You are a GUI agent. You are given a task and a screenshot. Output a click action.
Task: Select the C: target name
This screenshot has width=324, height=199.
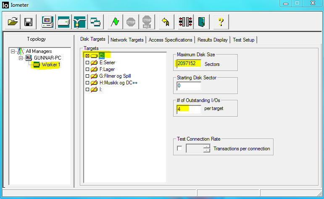click(102, 56)
